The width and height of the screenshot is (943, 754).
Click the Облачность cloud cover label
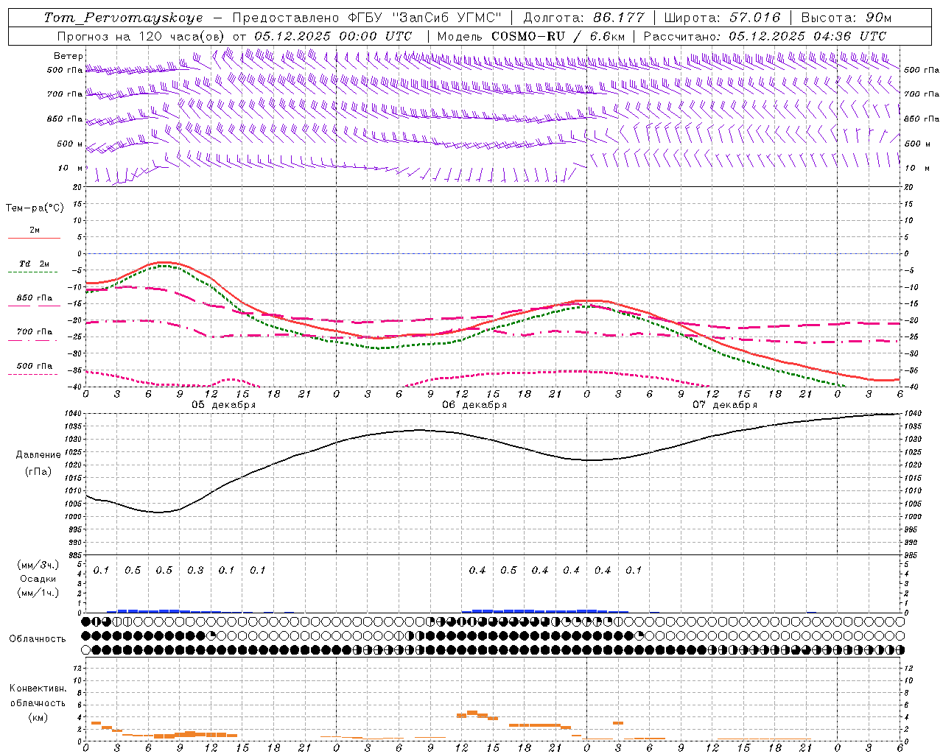[38, 639]
